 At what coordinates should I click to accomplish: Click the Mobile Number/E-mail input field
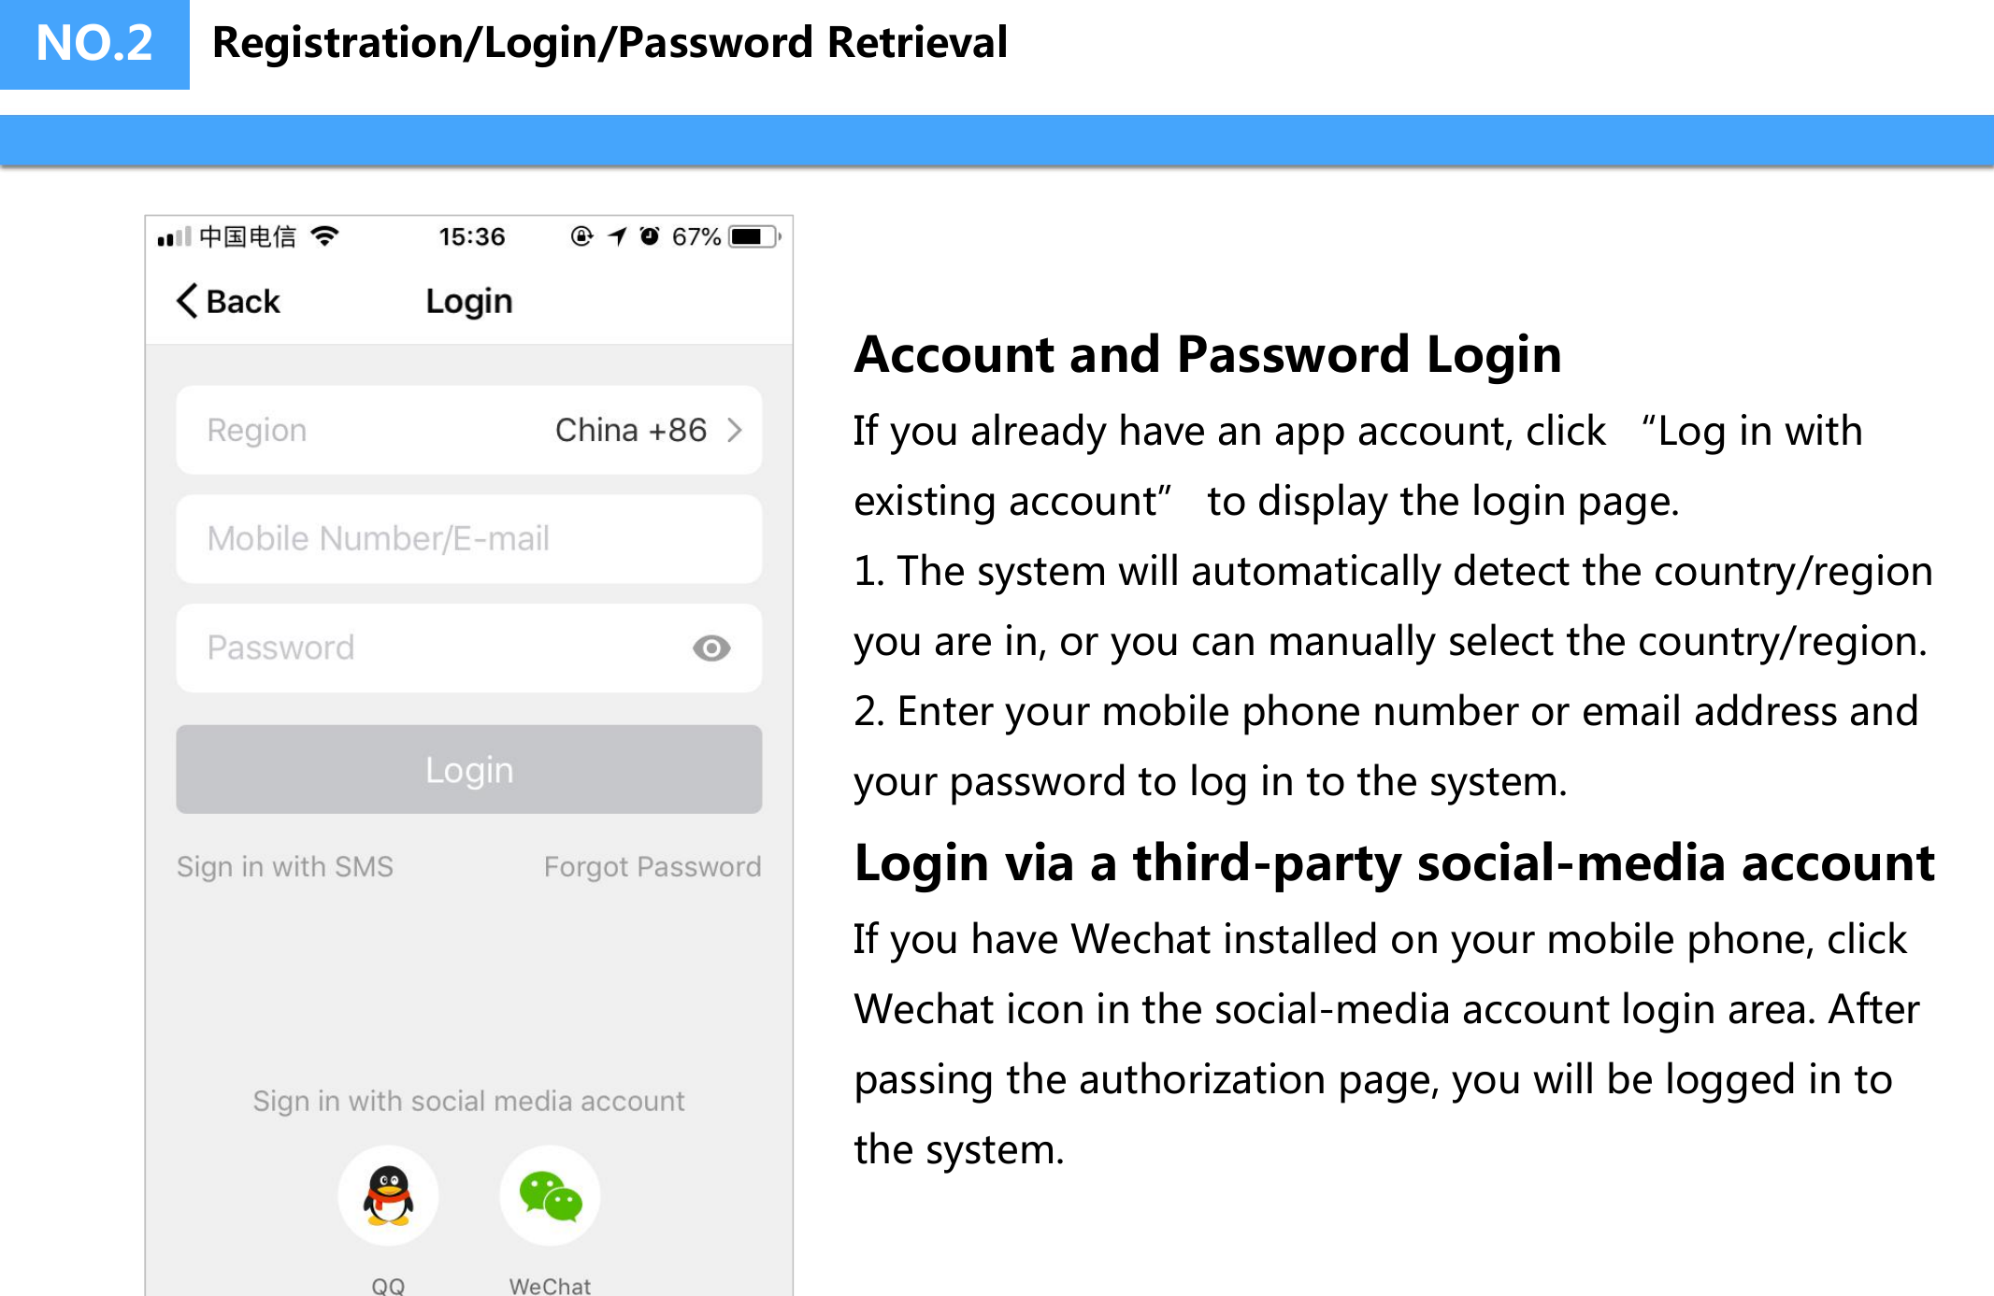467,539
